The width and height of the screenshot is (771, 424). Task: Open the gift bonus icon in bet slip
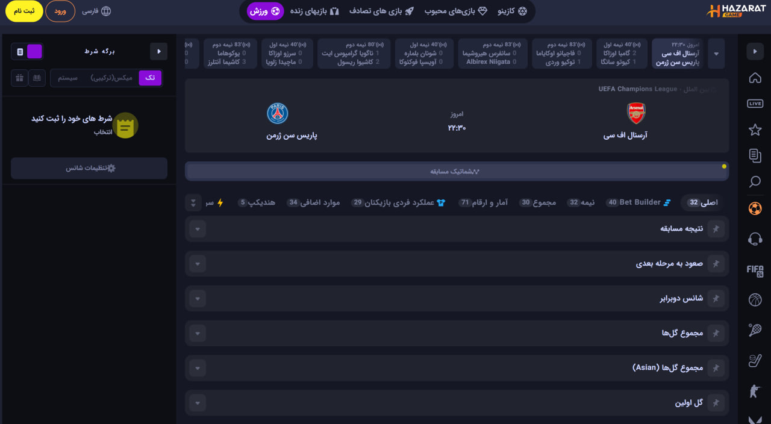click(20, 78)
